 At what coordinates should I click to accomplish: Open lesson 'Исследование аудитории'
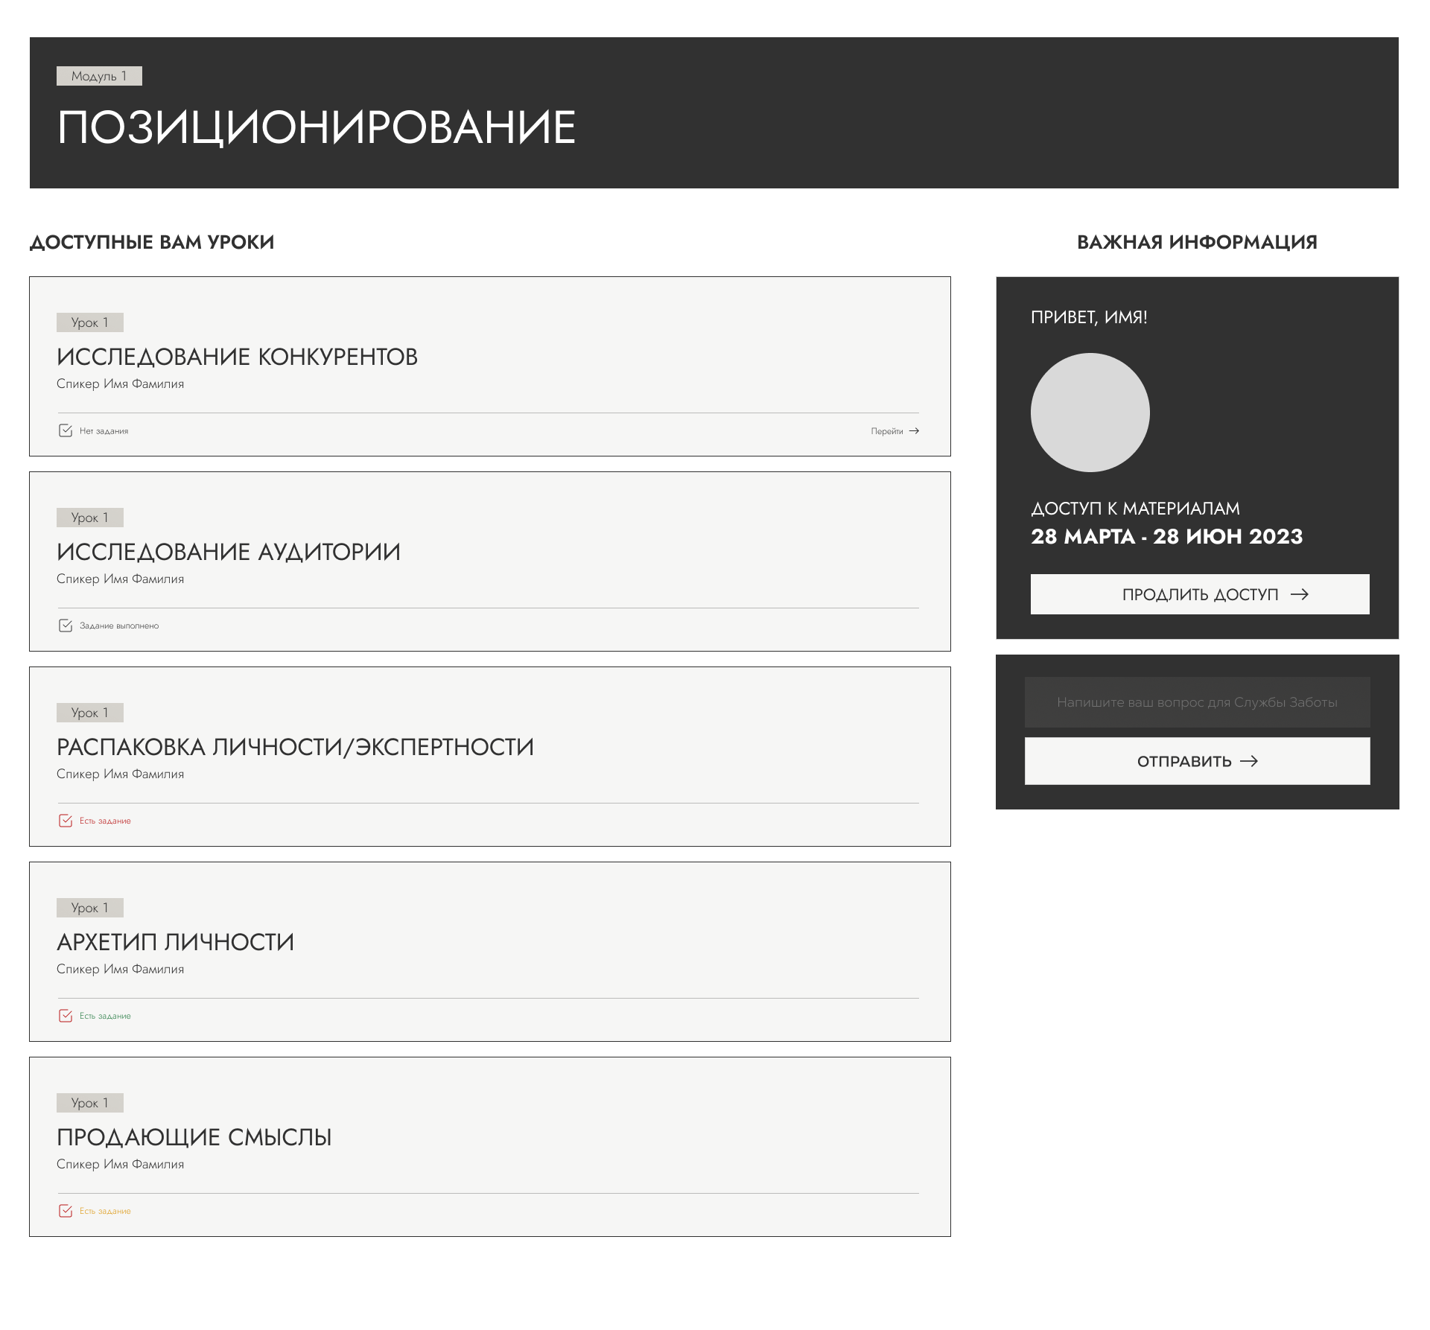[229, 552]
